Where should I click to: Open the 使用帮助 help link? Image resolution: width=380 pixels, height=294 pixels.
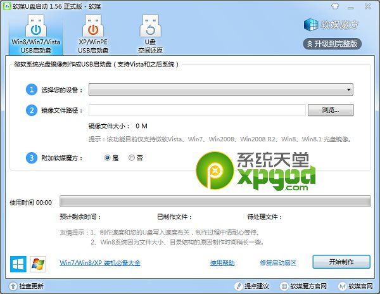point(222,263)
